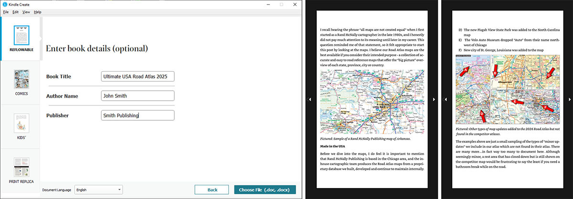Open the File menu

click(6, 11)
